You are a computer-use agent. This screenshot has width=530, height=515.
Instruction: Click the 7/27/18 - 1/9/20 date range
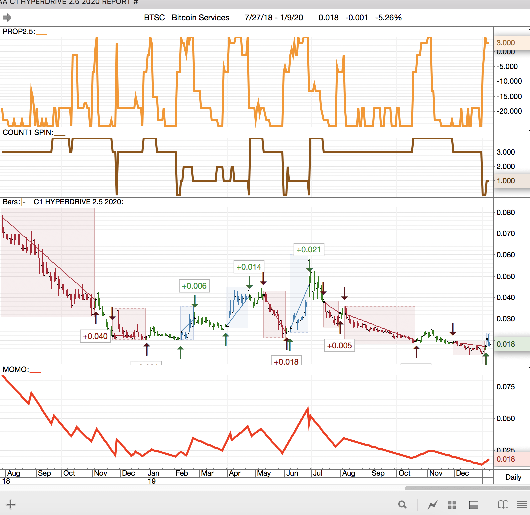click(x=274, y=18)
